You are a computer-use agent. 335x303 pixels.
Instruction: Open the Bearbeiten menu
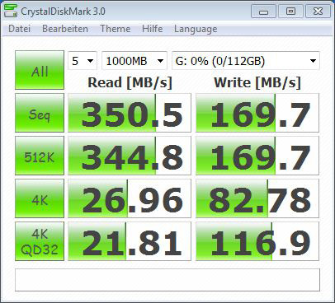[65, 29]
